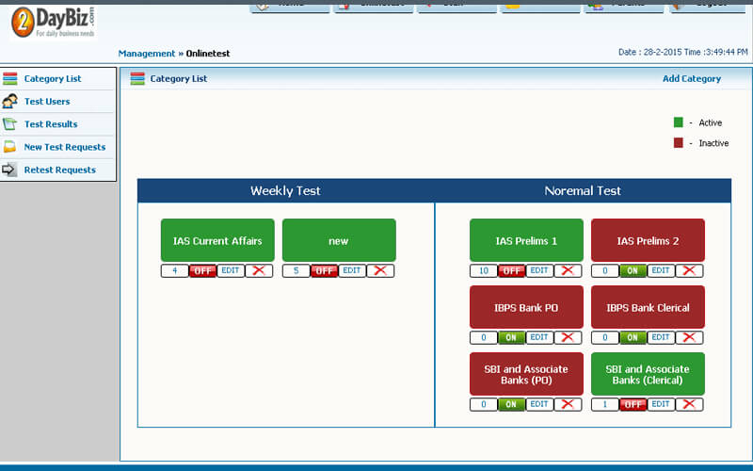Open the IAS Current Affairs green card
The image size is (753, 471).
coord(217,240)
